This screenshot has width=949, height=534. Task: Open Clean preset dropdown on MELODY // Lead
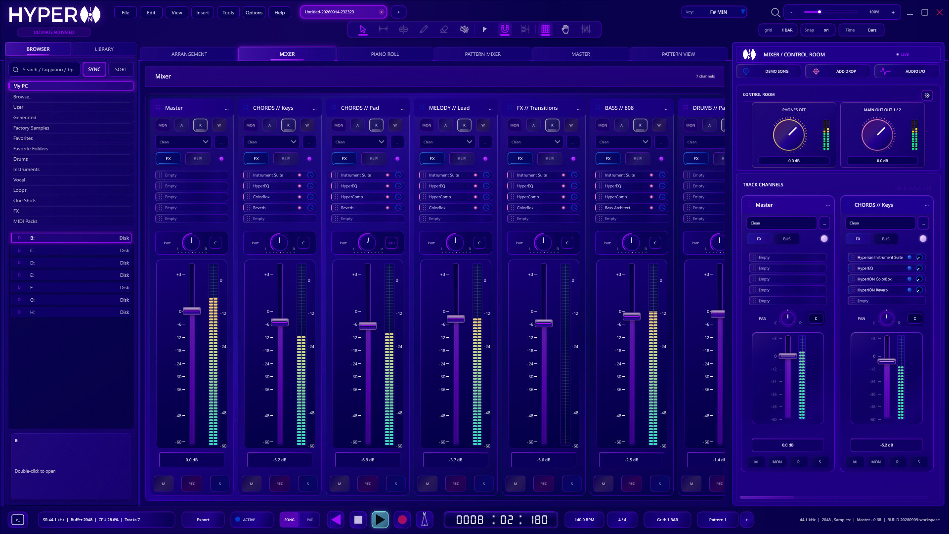tap(447, 142)
